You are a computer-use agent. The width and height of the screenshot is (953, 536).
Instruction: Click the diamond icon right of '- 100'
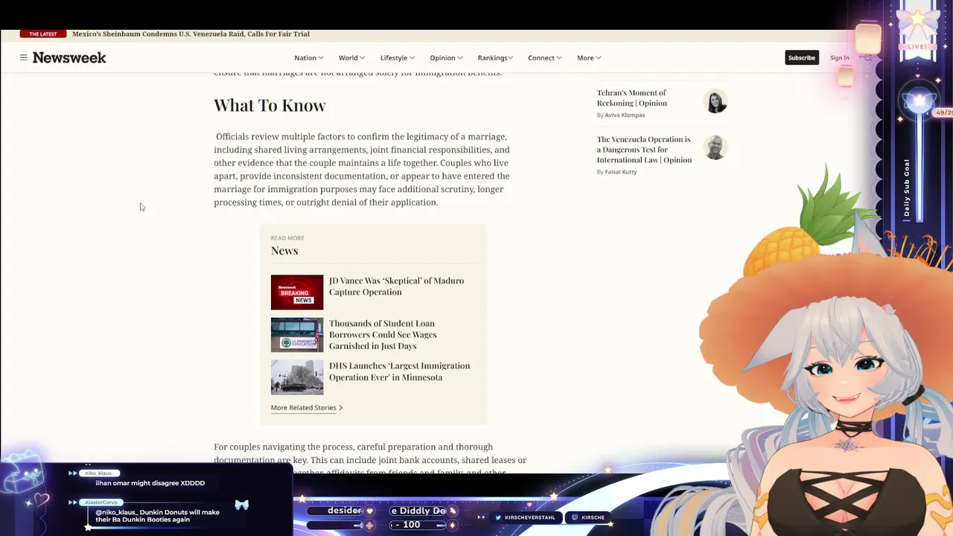pyautogui.click(x=452, y=525)
